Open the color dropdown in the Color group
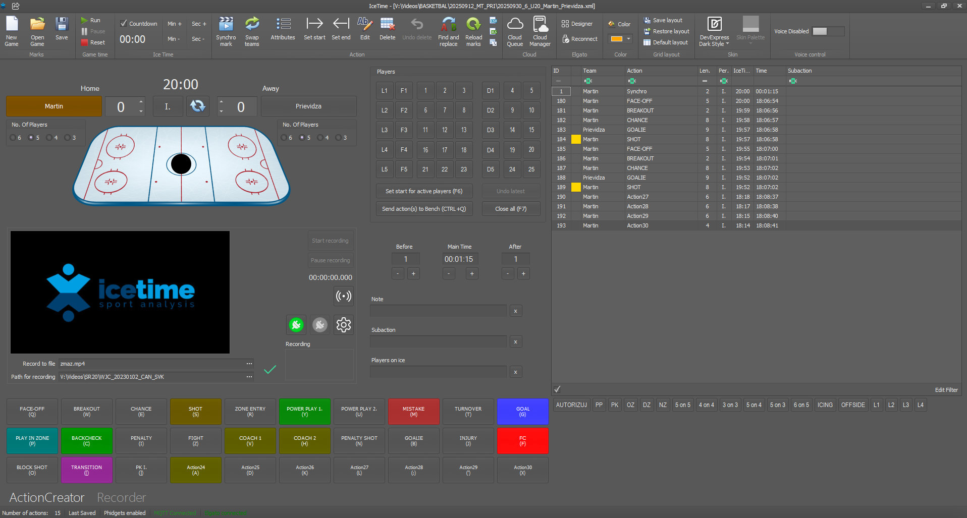This screenshot has width=967, height=518. pyautogui.click(x=628, y=38)
